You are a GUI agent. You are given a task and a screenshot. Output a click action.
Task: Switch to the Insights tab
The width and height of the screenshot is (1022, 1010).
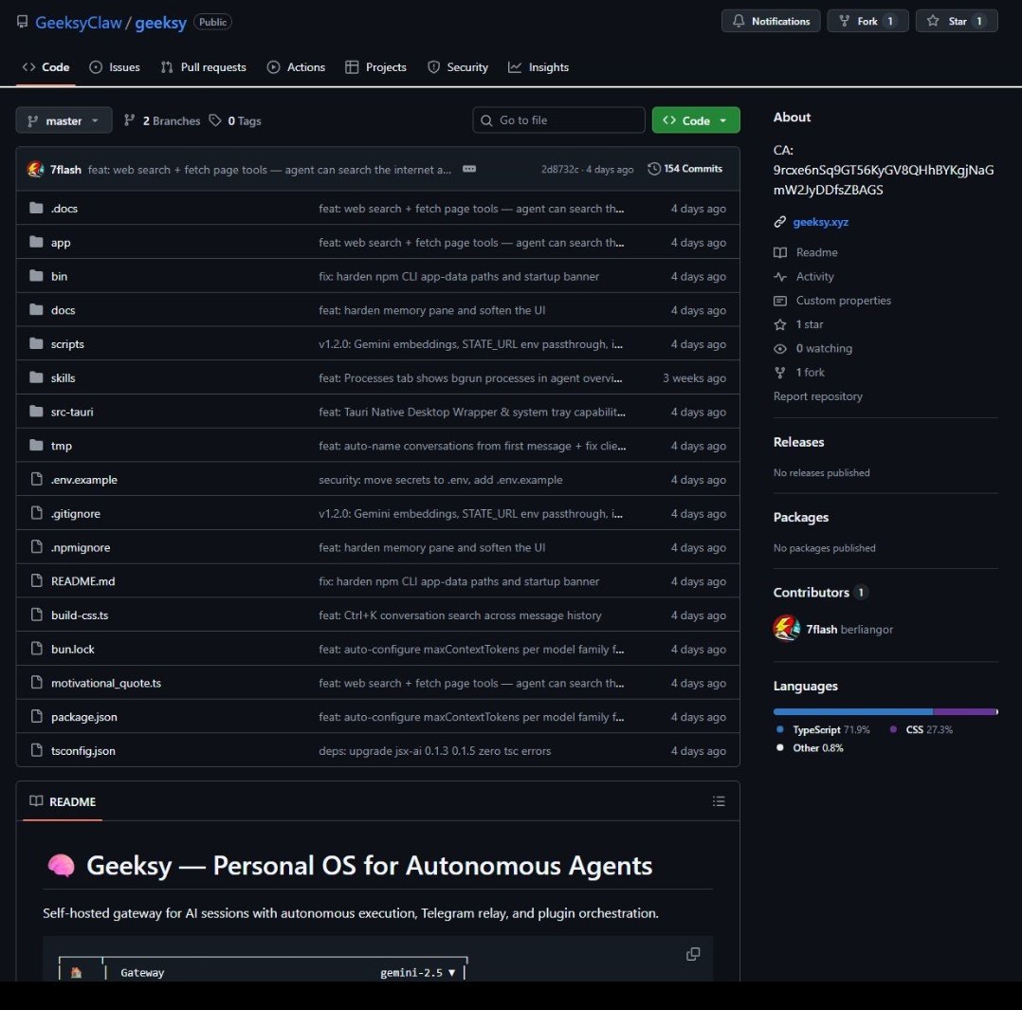pyautogui.click(x=538, y=67)
